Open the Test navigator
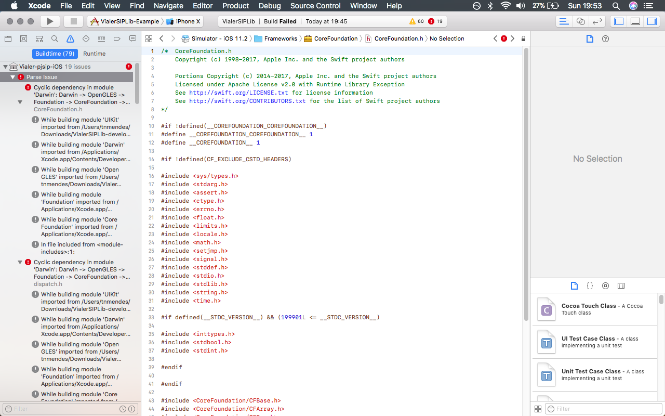Image resolution: width=665 pixels, height=416 pixels. [86, 38]
